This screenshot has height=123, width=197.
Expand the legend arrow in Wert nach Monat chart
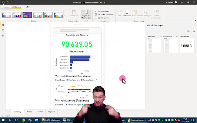(96, 80)
